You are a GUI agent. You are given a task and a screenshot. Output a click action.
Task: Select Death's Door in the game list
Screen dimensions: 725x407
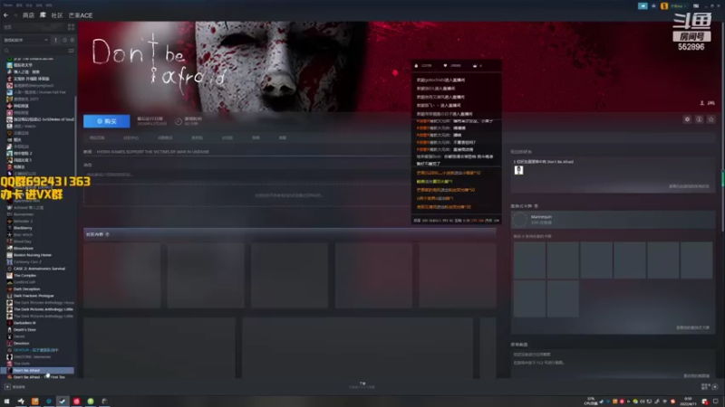pos(24,330)
